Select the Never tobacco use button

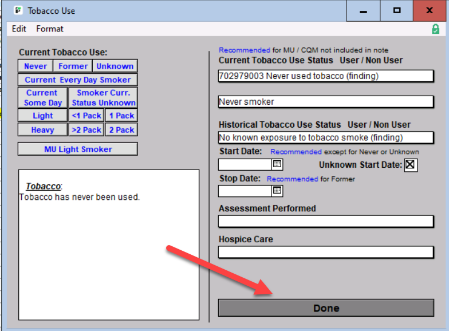point(36,66)
